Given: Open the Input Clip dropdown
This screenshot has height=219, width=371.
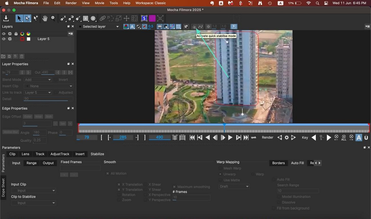Looking at the screenshot, I should click(x=33, y=190).
